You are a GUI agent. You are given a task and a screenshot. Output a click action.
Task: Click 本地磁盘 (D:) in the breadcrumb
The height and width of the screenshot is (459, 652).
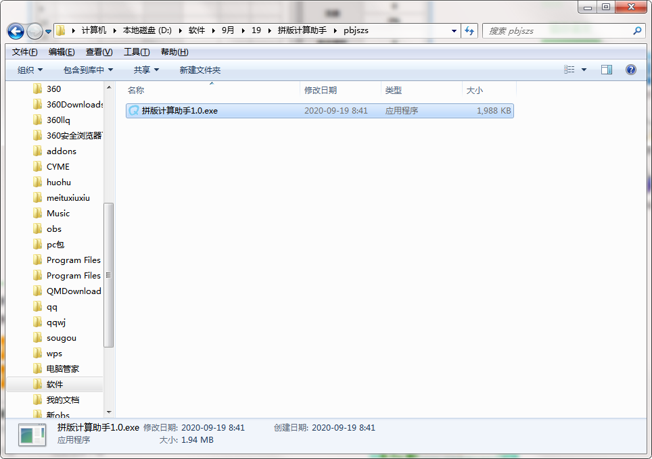click(x=147, y=30)
